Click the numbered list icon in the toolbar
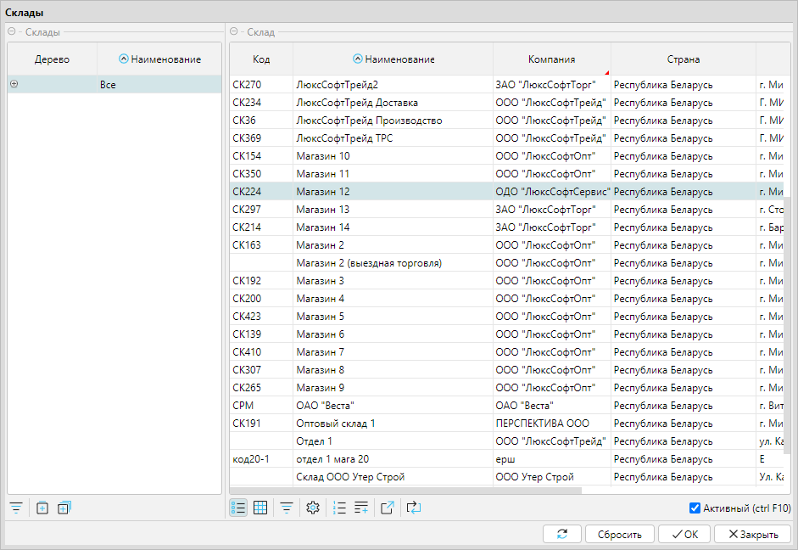798x550 pixels. pyautogui.click(x=339, y=508)
